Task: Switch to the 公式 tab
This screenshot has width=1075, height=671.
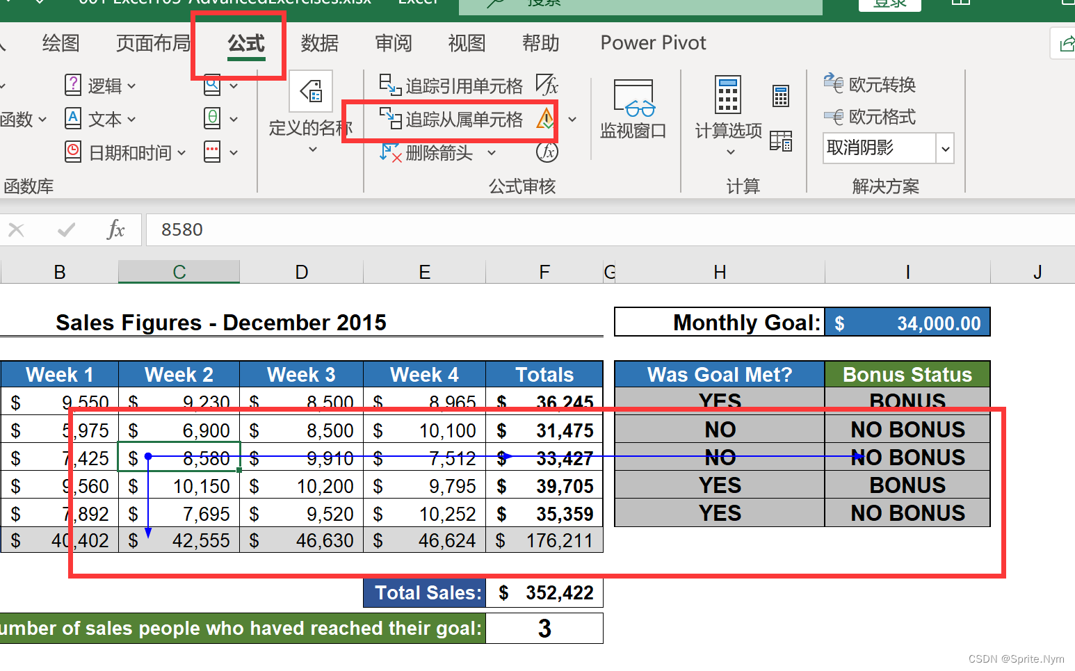Action: pyautogui.click(x=246, y=43)
